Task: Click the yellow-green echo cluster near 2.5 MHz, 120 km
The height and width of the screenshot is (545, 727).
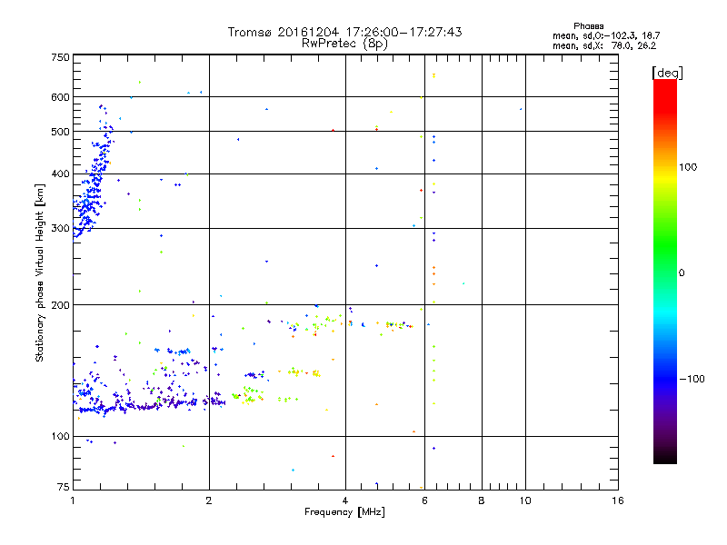Action: coord(249,395)
